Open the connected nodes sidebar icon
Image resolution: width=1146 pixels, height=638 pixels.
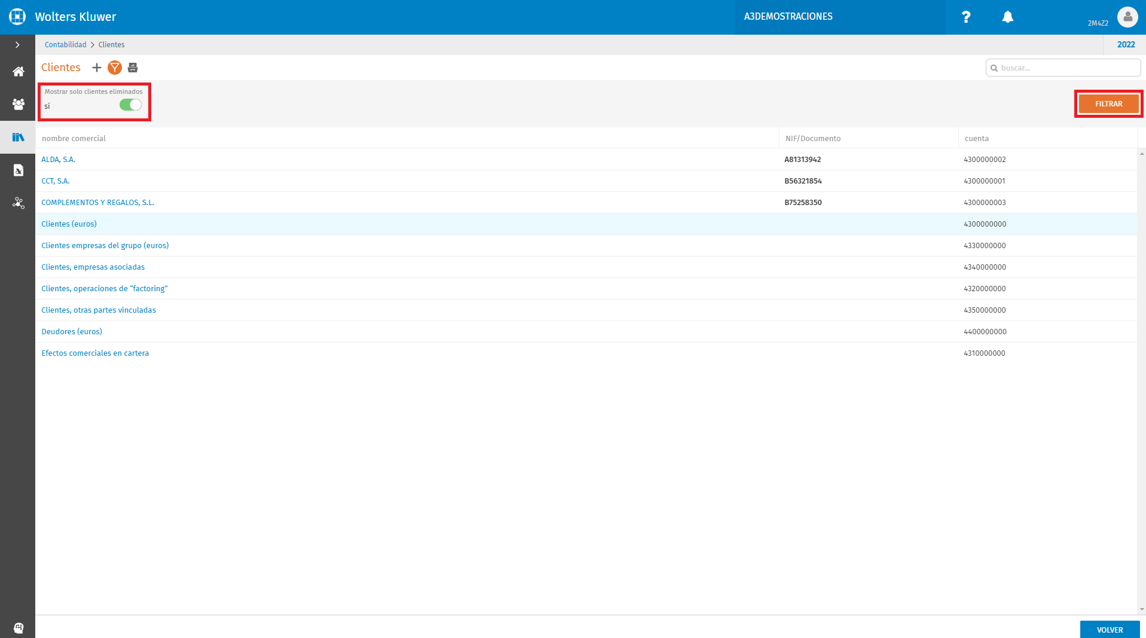(x=19, y=203)
